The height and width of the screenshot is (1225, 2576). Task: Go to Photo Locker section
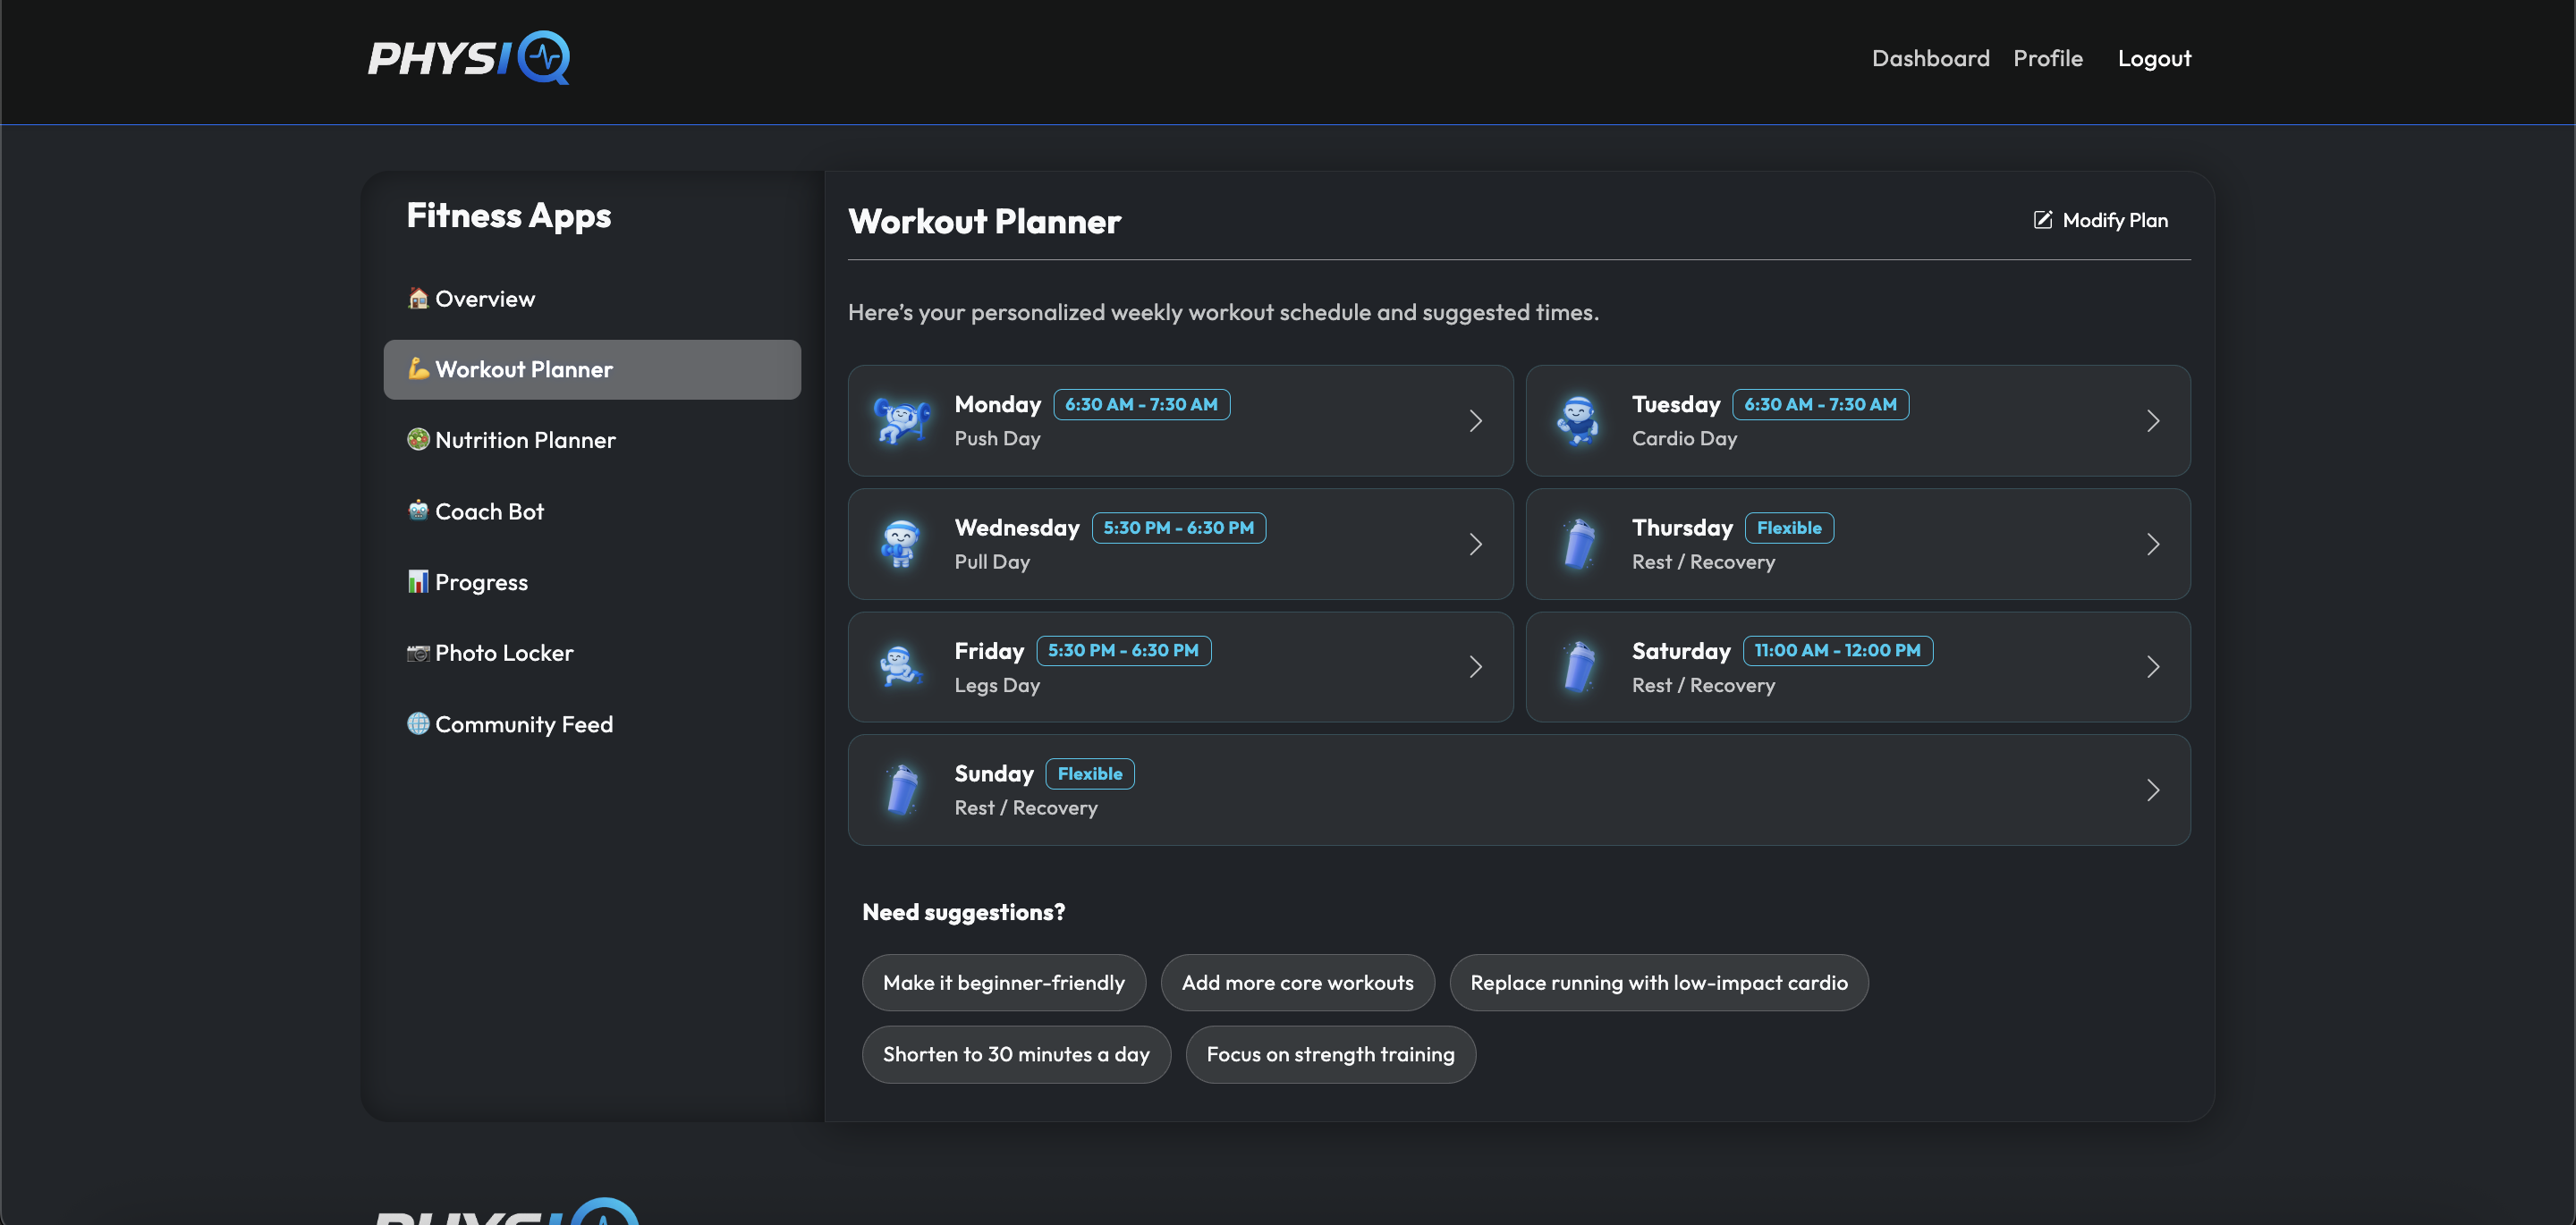pyautogui.click(x=504, y=653)
